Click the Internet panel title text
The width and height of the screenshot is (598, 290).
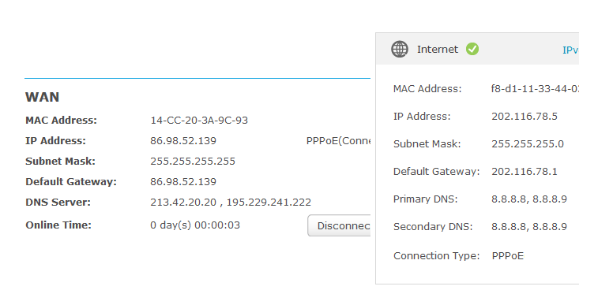tap(438, 50)
